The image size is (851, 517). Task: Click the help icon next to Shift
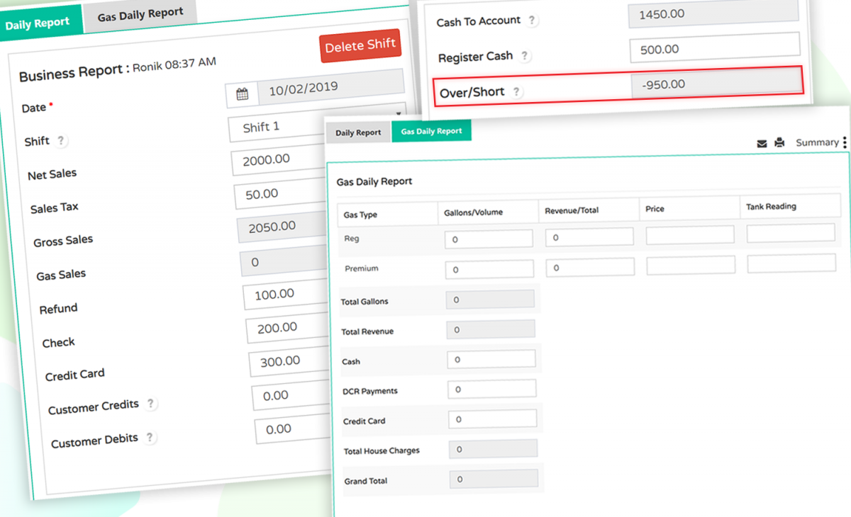coord(61,141)
